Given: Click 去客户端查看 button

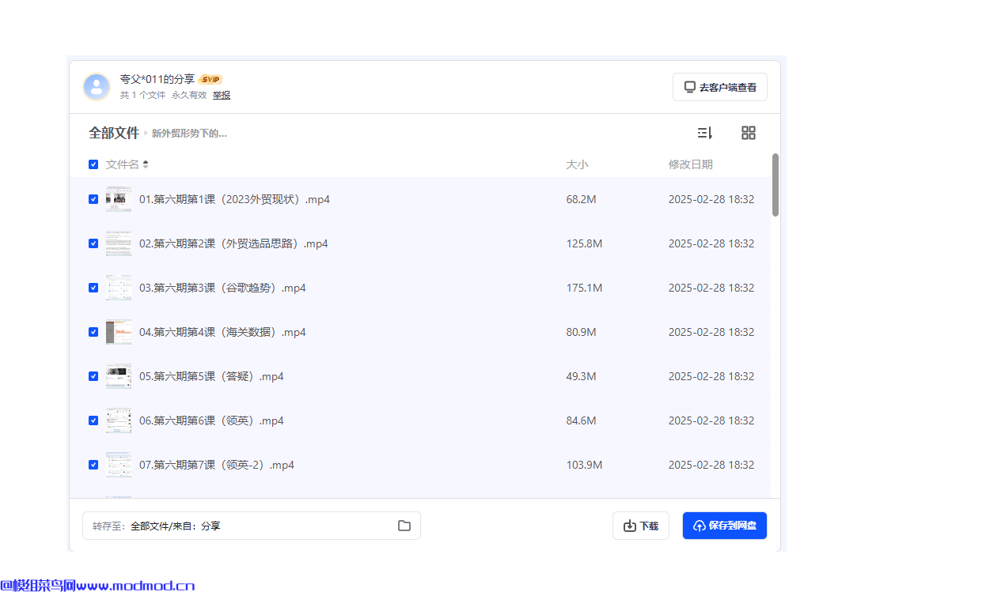Looking at the screenshot, I should pos(720,87).
